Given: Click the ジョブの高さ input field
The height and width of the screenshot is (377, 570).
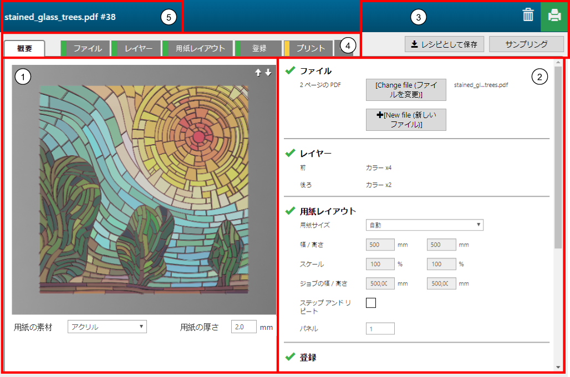Looking at the screenshot, I should pos(441,283).
